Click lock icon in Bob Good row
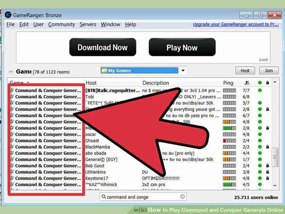Screen dimensions: 285x214 point(267,166)
